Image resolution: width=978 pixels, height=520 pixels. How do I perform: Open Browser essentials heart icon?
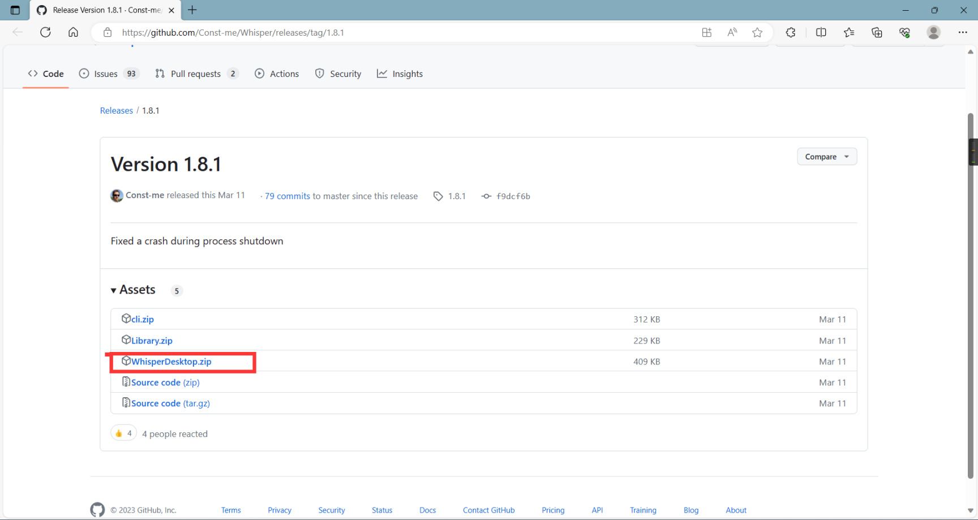click(904, 33)
